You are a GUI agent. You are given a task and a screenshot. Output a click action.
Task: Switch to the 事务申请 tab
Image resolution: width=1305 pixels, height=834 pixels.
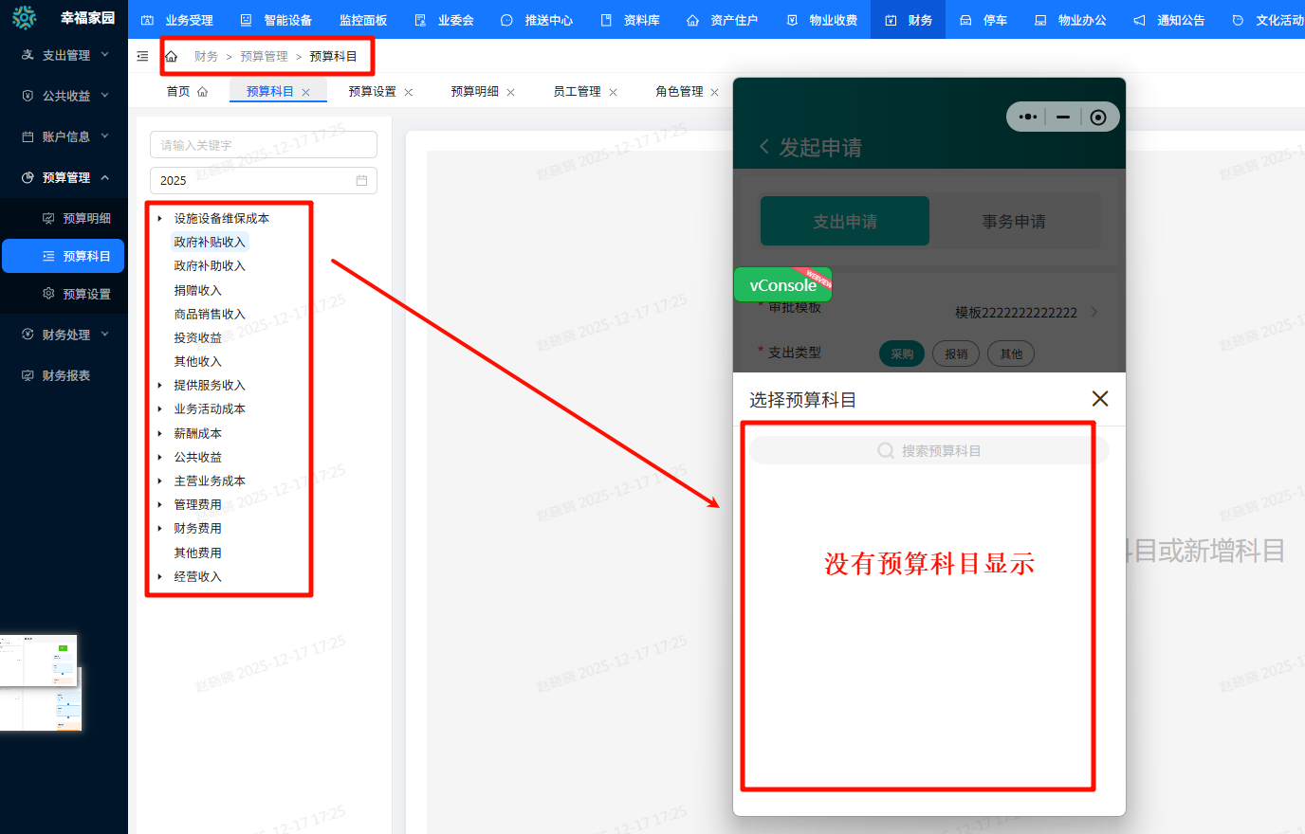coord(1014,222)
